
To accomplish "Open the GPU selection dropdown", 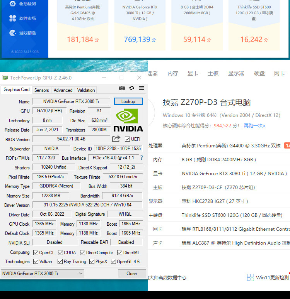I will click(43, 274).
